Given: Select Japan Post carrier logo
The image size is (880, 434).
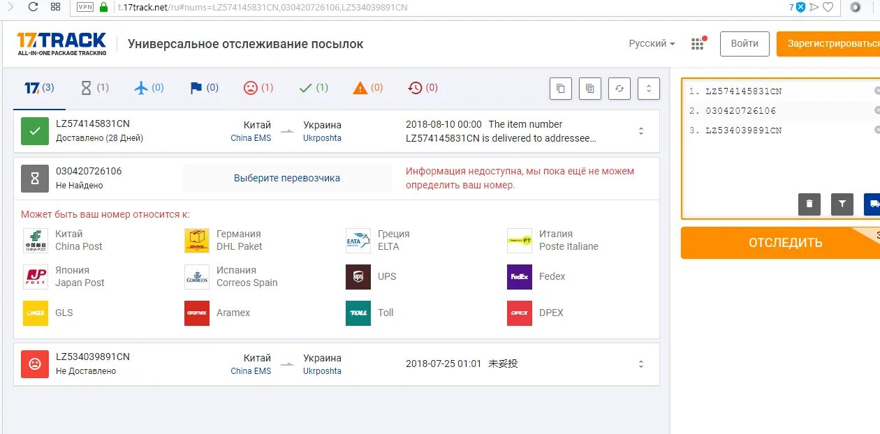Looking at the screenshot, I should coord(35,277).
